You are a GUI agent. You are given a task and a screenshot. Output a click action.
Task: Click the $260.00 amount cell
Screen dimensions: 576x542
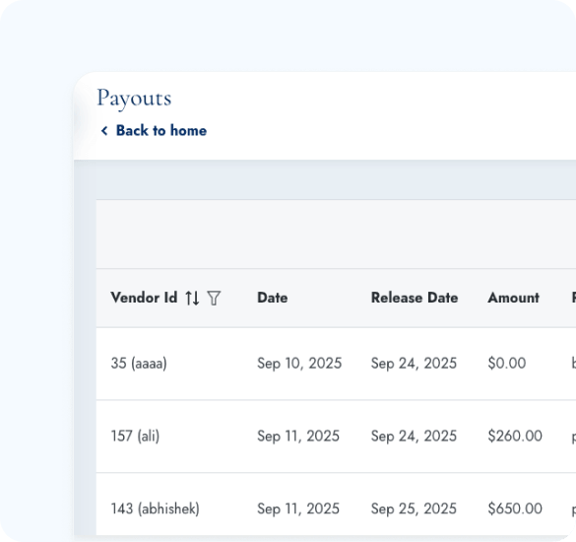point(515,437)
